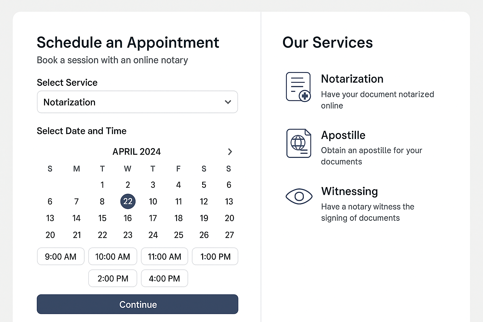Pick the 11:00 AM time slot
This screenshot has width=483, height=322.
click(164, 256)
